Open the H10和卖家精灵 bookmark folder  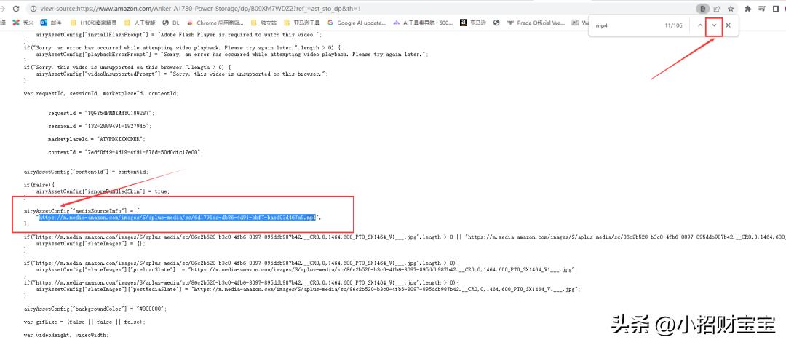93,23
